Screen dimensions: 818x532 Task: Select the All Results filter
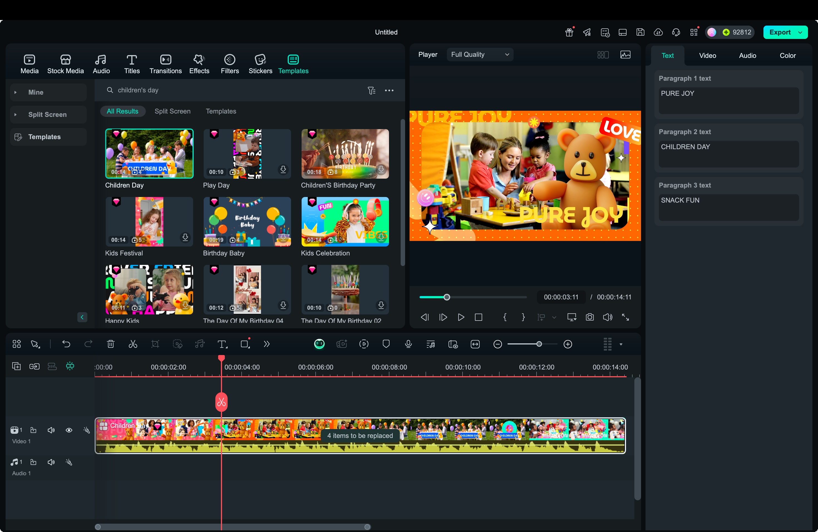pos(122,111)
